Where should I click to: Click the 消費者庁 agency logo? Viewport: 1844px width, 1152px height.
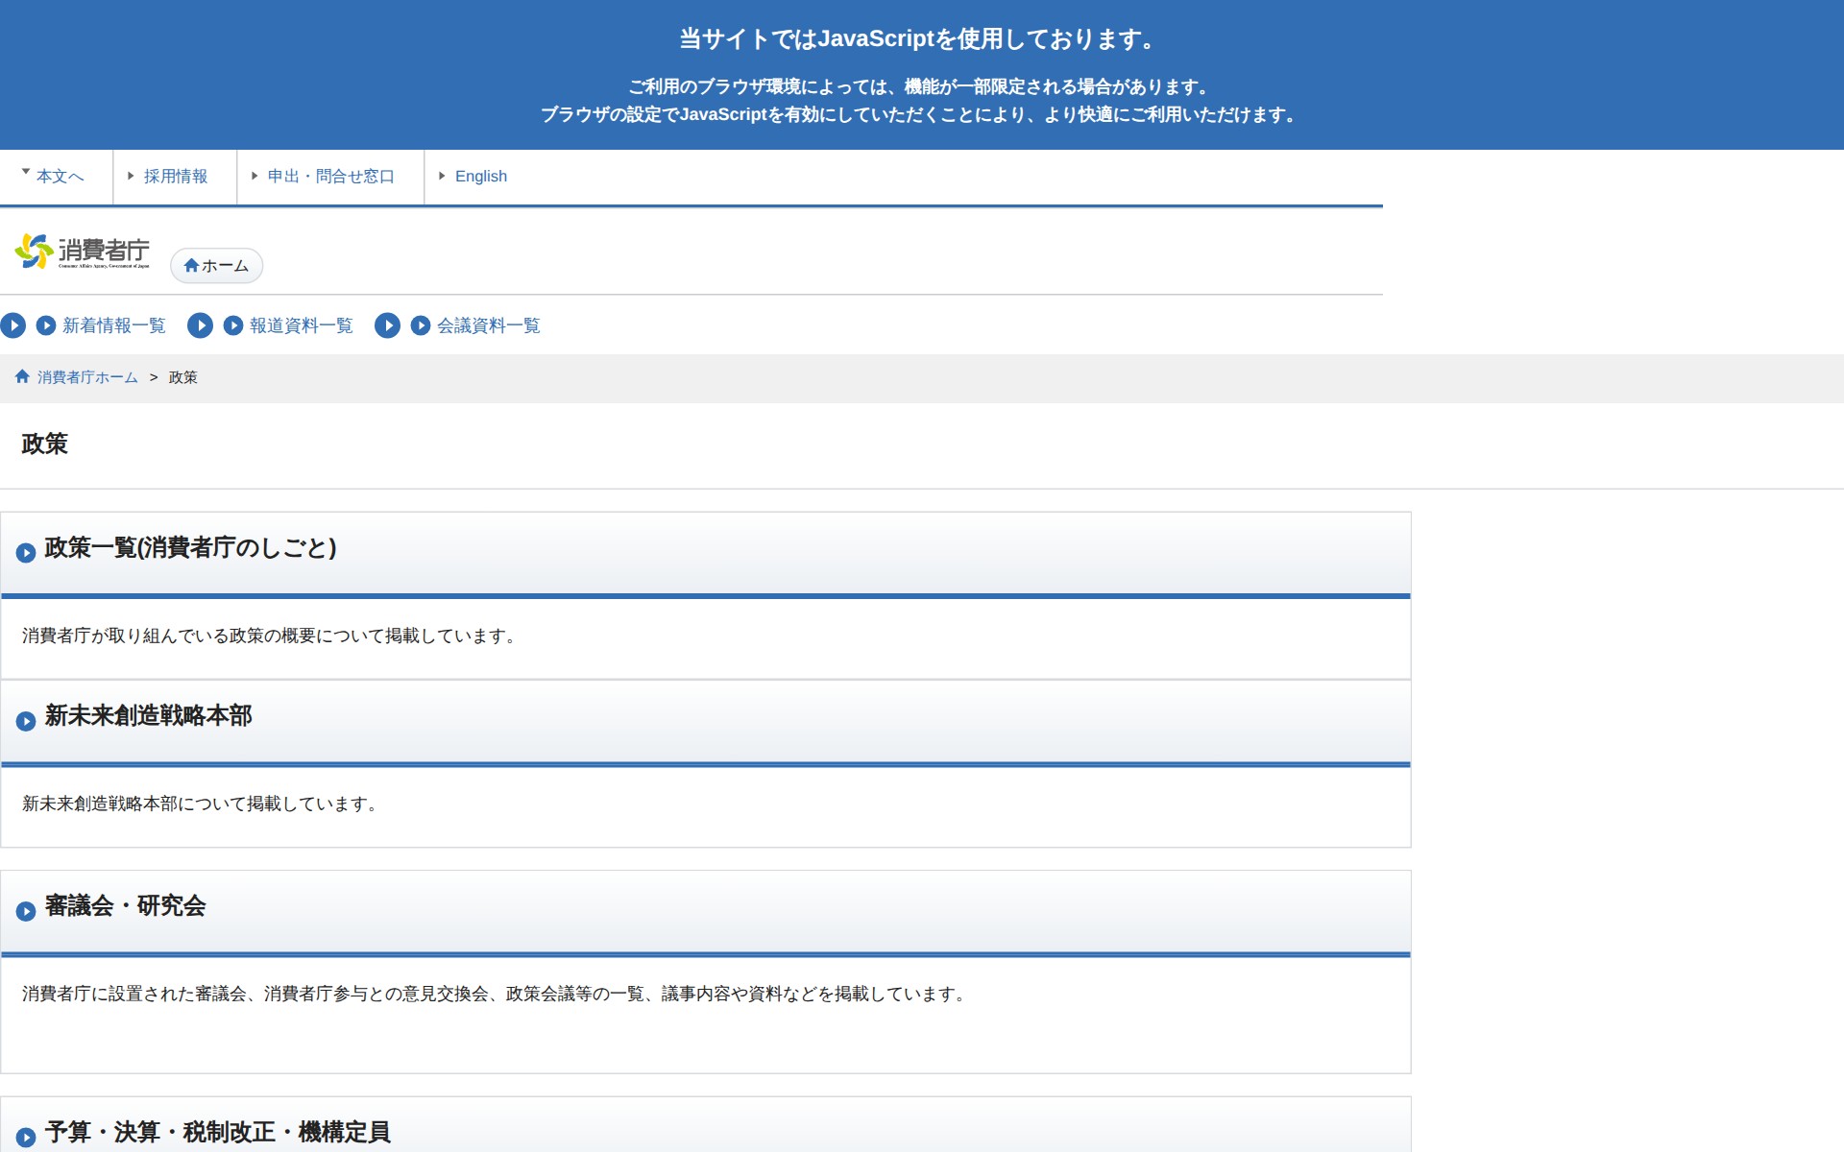(85, 252)
